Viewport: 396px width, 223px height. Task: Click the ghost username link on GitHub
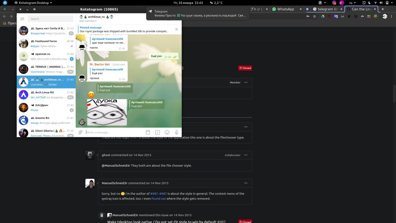point(106,155)
